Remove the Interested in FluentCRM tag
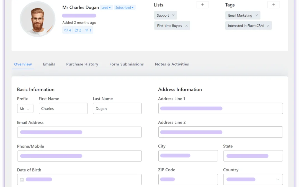 click(268, 25)
